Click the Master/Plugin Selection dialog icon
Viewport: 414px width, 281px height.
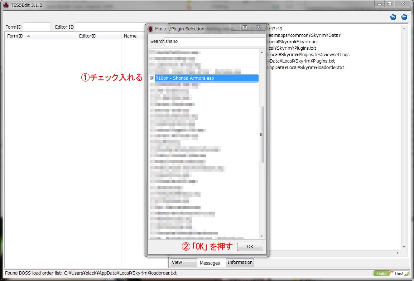(150, 29)
